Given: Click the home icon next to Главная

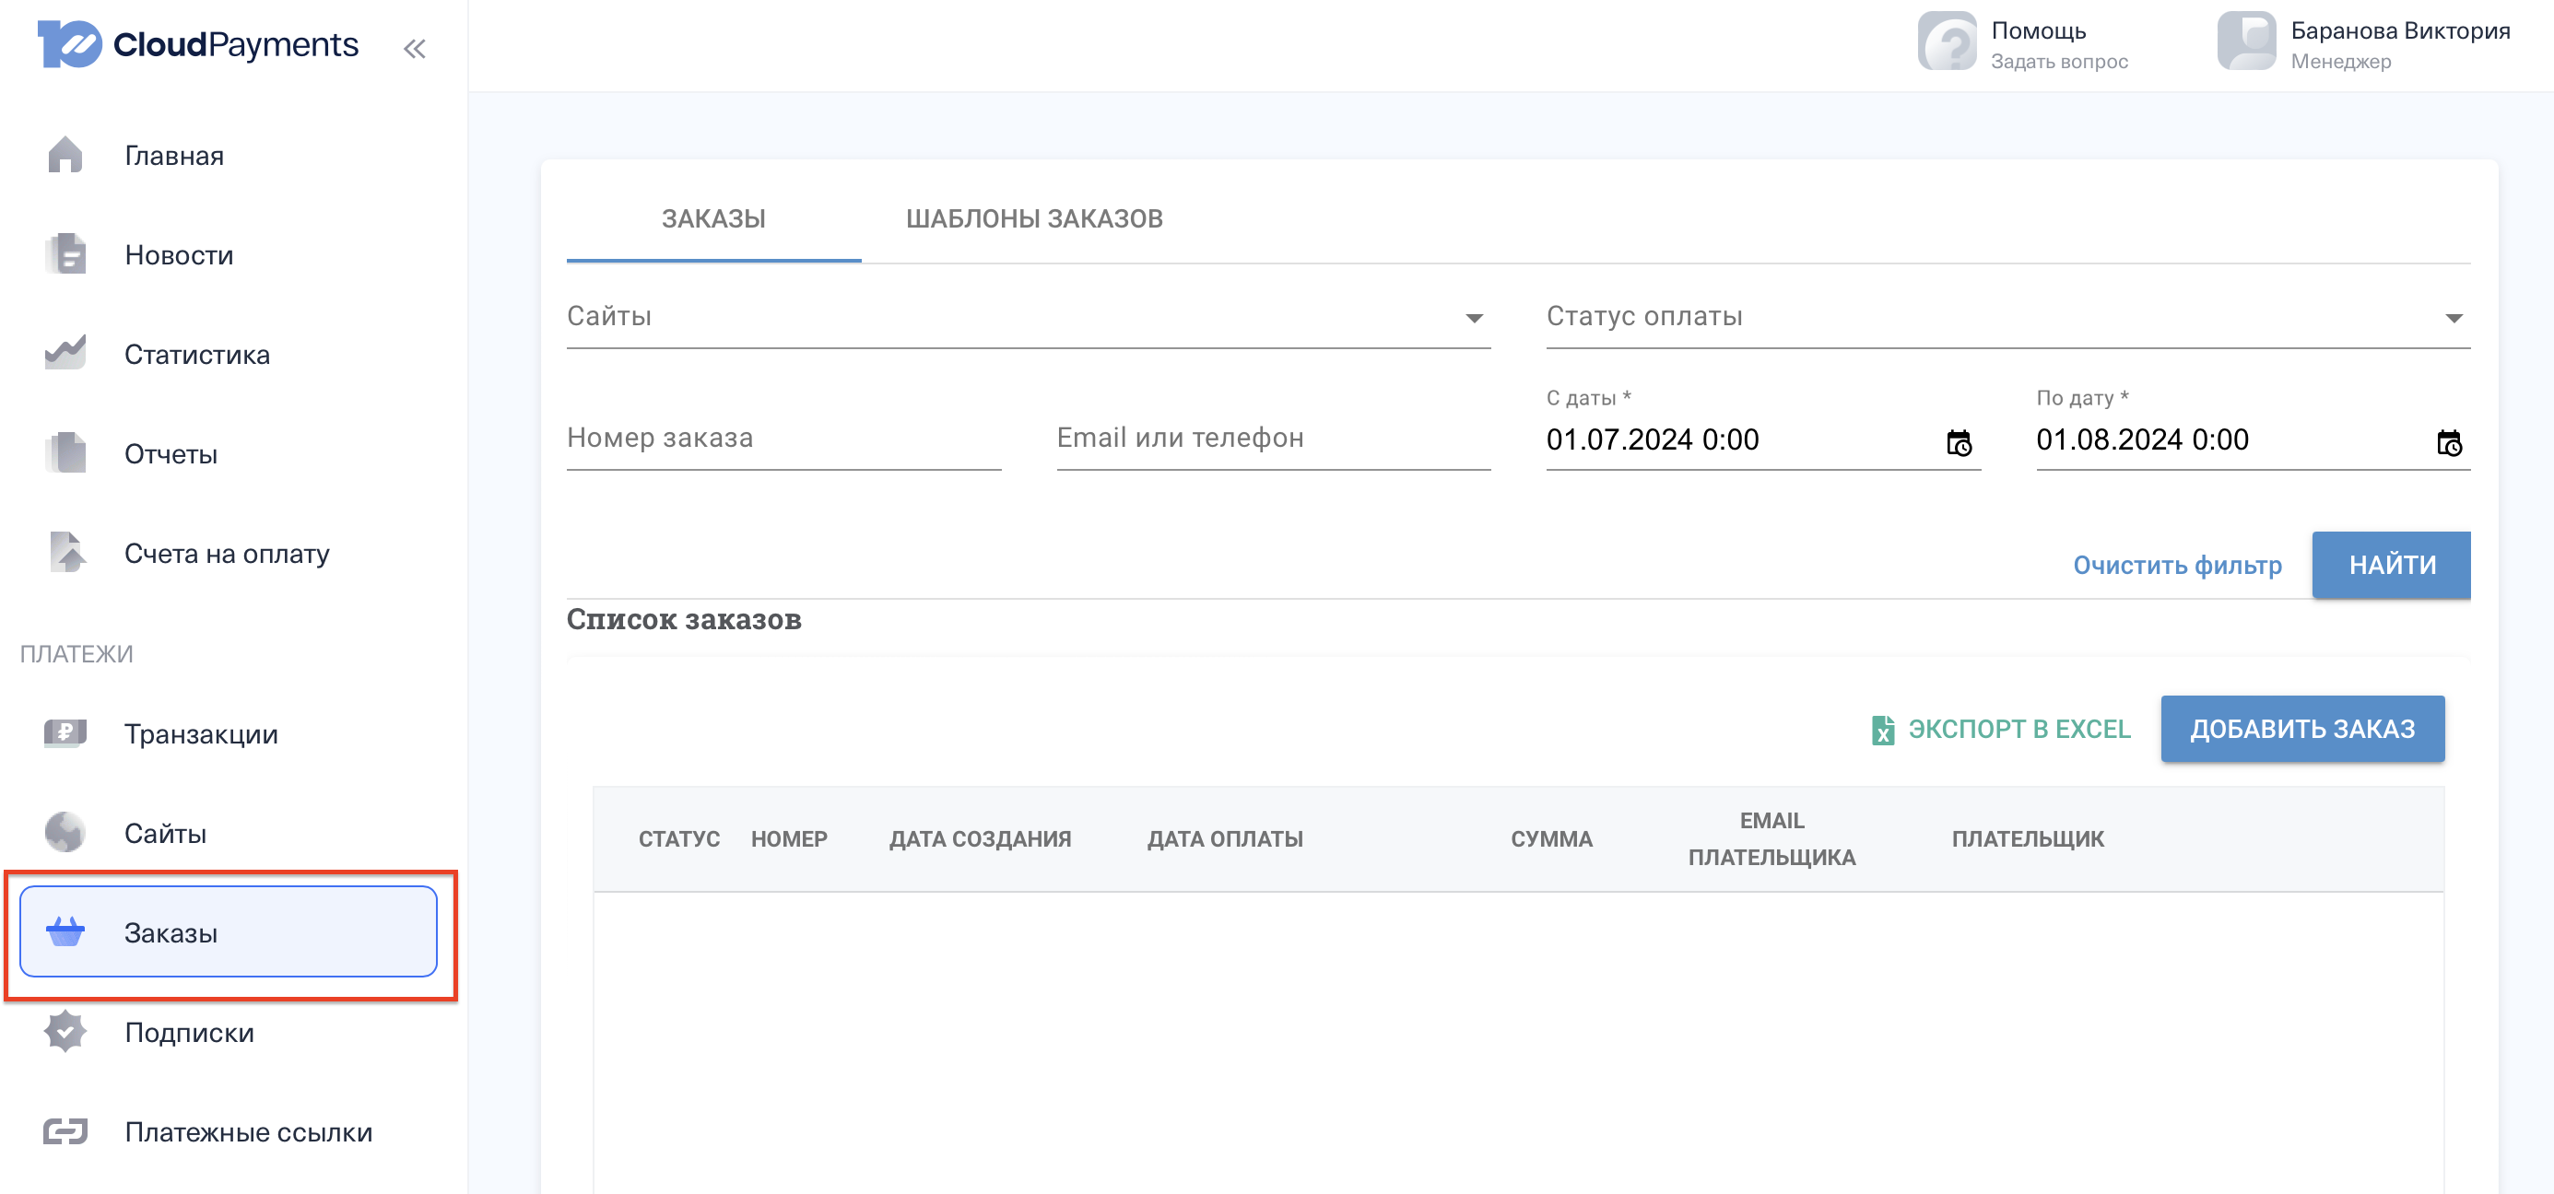Looking at the screenshot, I should 65,155.
